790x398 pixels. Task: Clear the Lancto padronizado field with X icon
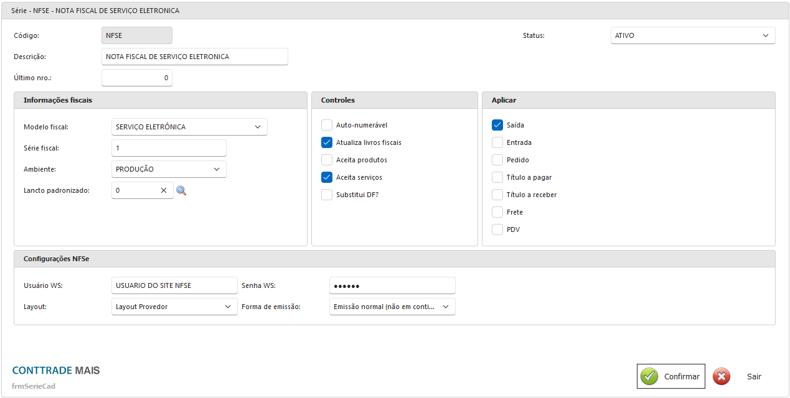pos(164,190)
